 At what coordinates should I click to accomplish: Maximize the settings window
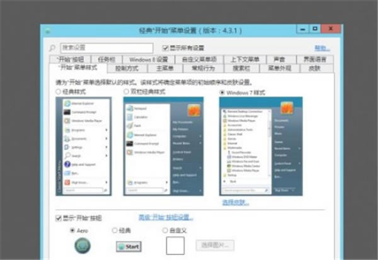pos(315,29)
